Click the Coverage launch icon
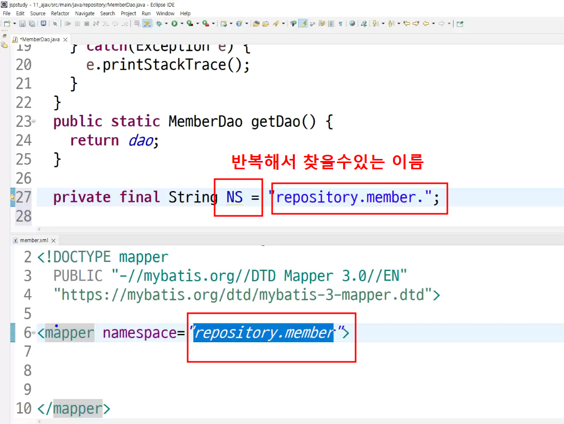The height and width of the screenshot is (424, 564). pos(190,24)
